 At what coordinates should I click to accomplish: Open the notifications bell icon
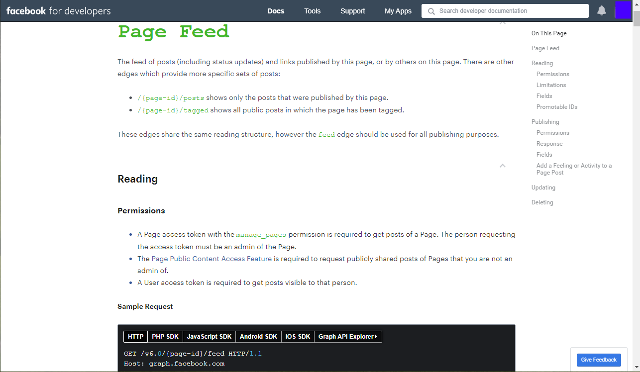click(x=602, y=10)
